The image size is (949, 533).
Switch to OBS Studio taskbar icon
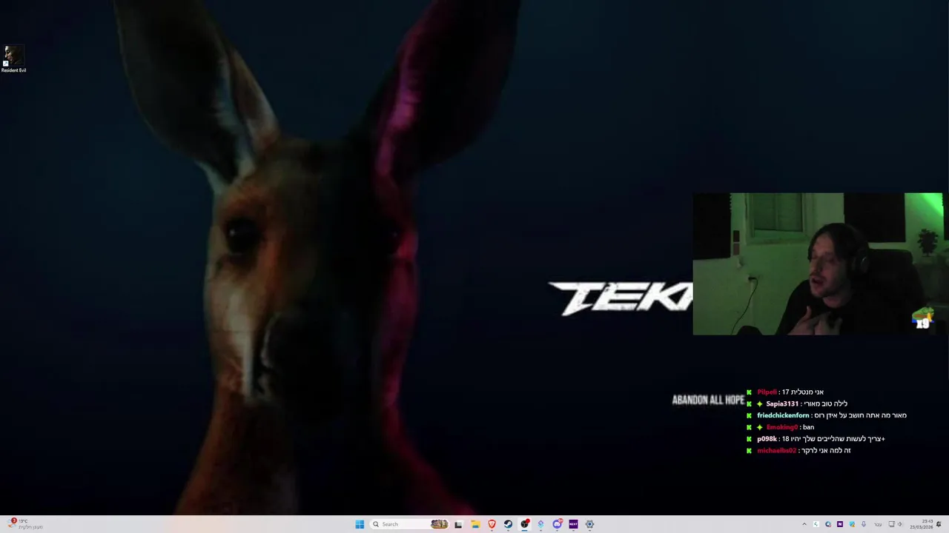click(x=525, y=524)
